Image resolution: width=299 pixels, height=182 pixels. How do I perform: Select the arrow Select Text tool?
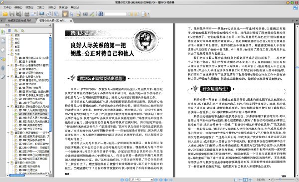coord(72,14)
